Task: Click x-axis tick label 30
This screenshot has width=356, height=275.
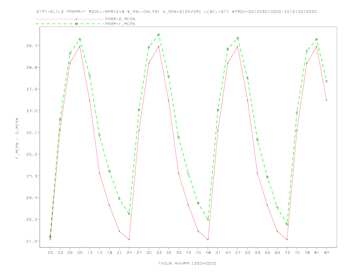Action: [x=149, y=253]
